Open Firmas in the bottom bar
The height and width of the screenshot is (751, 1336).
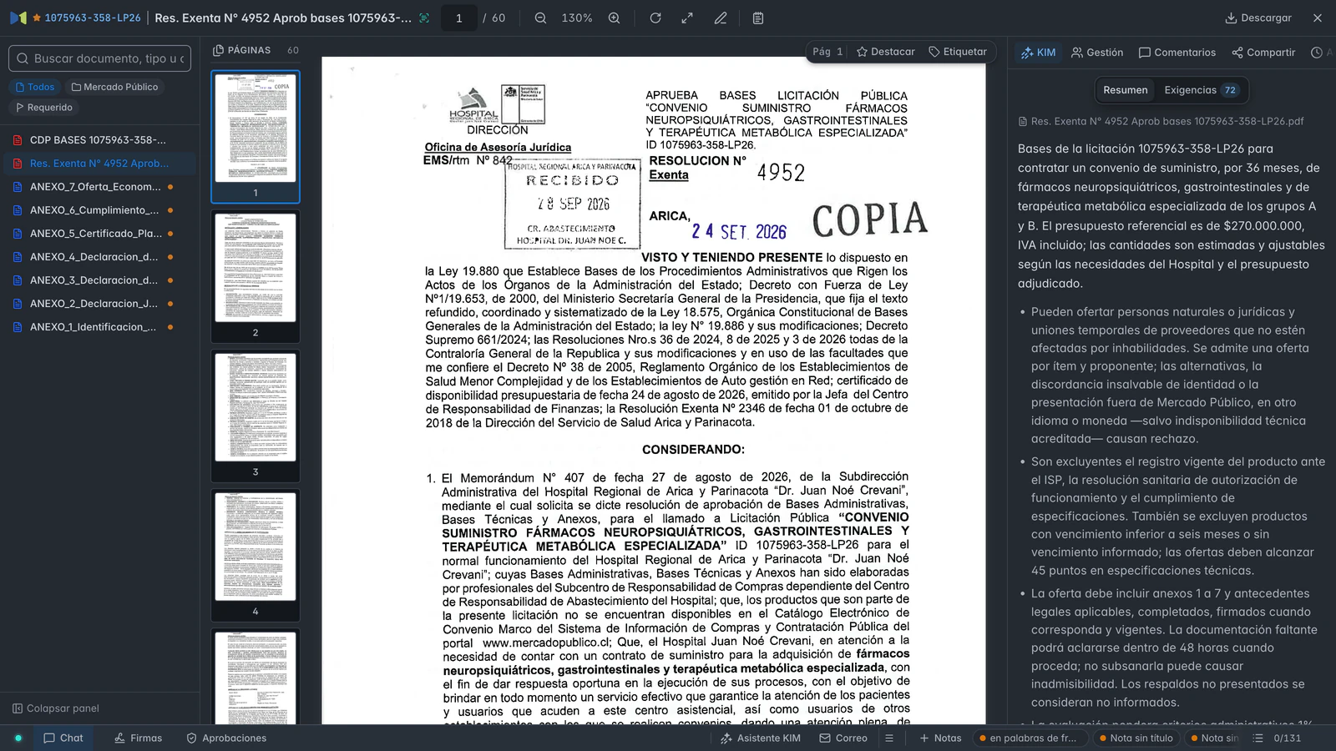[x=138, y=738]
